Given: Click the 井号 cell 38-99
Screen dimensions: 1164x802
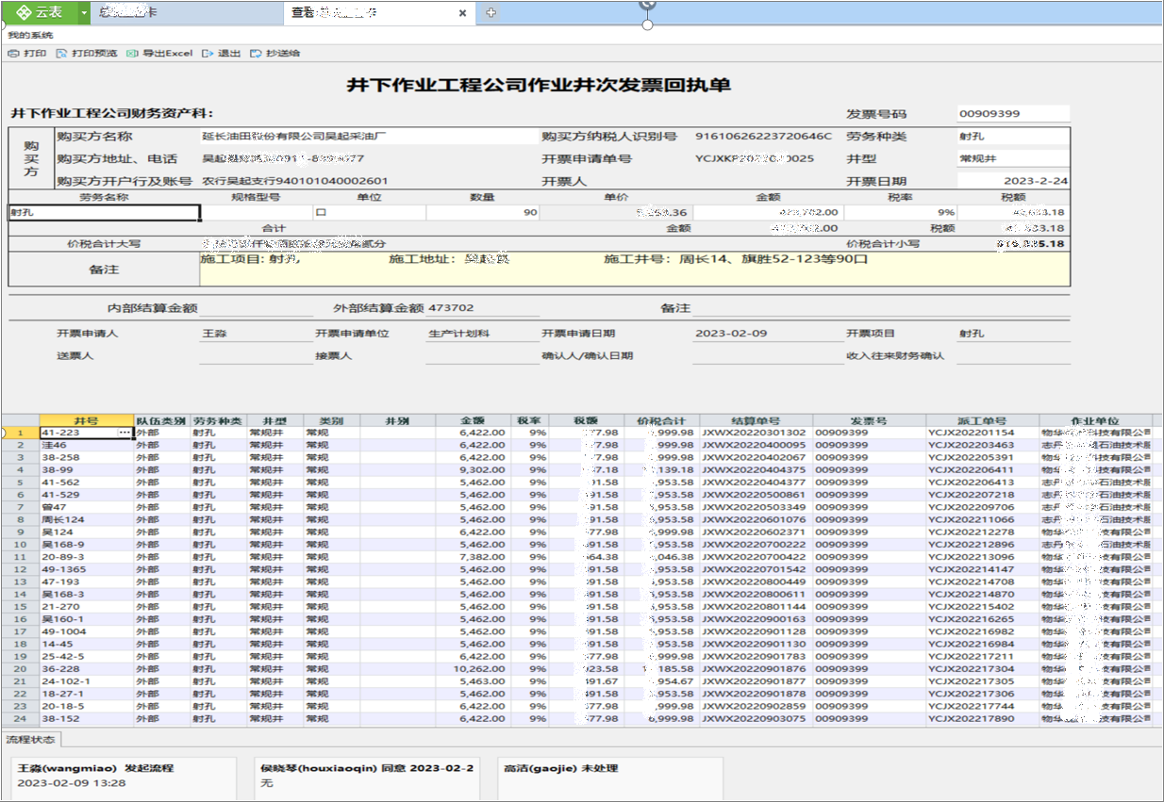Looking at the screenshot, I should point(86,469).
